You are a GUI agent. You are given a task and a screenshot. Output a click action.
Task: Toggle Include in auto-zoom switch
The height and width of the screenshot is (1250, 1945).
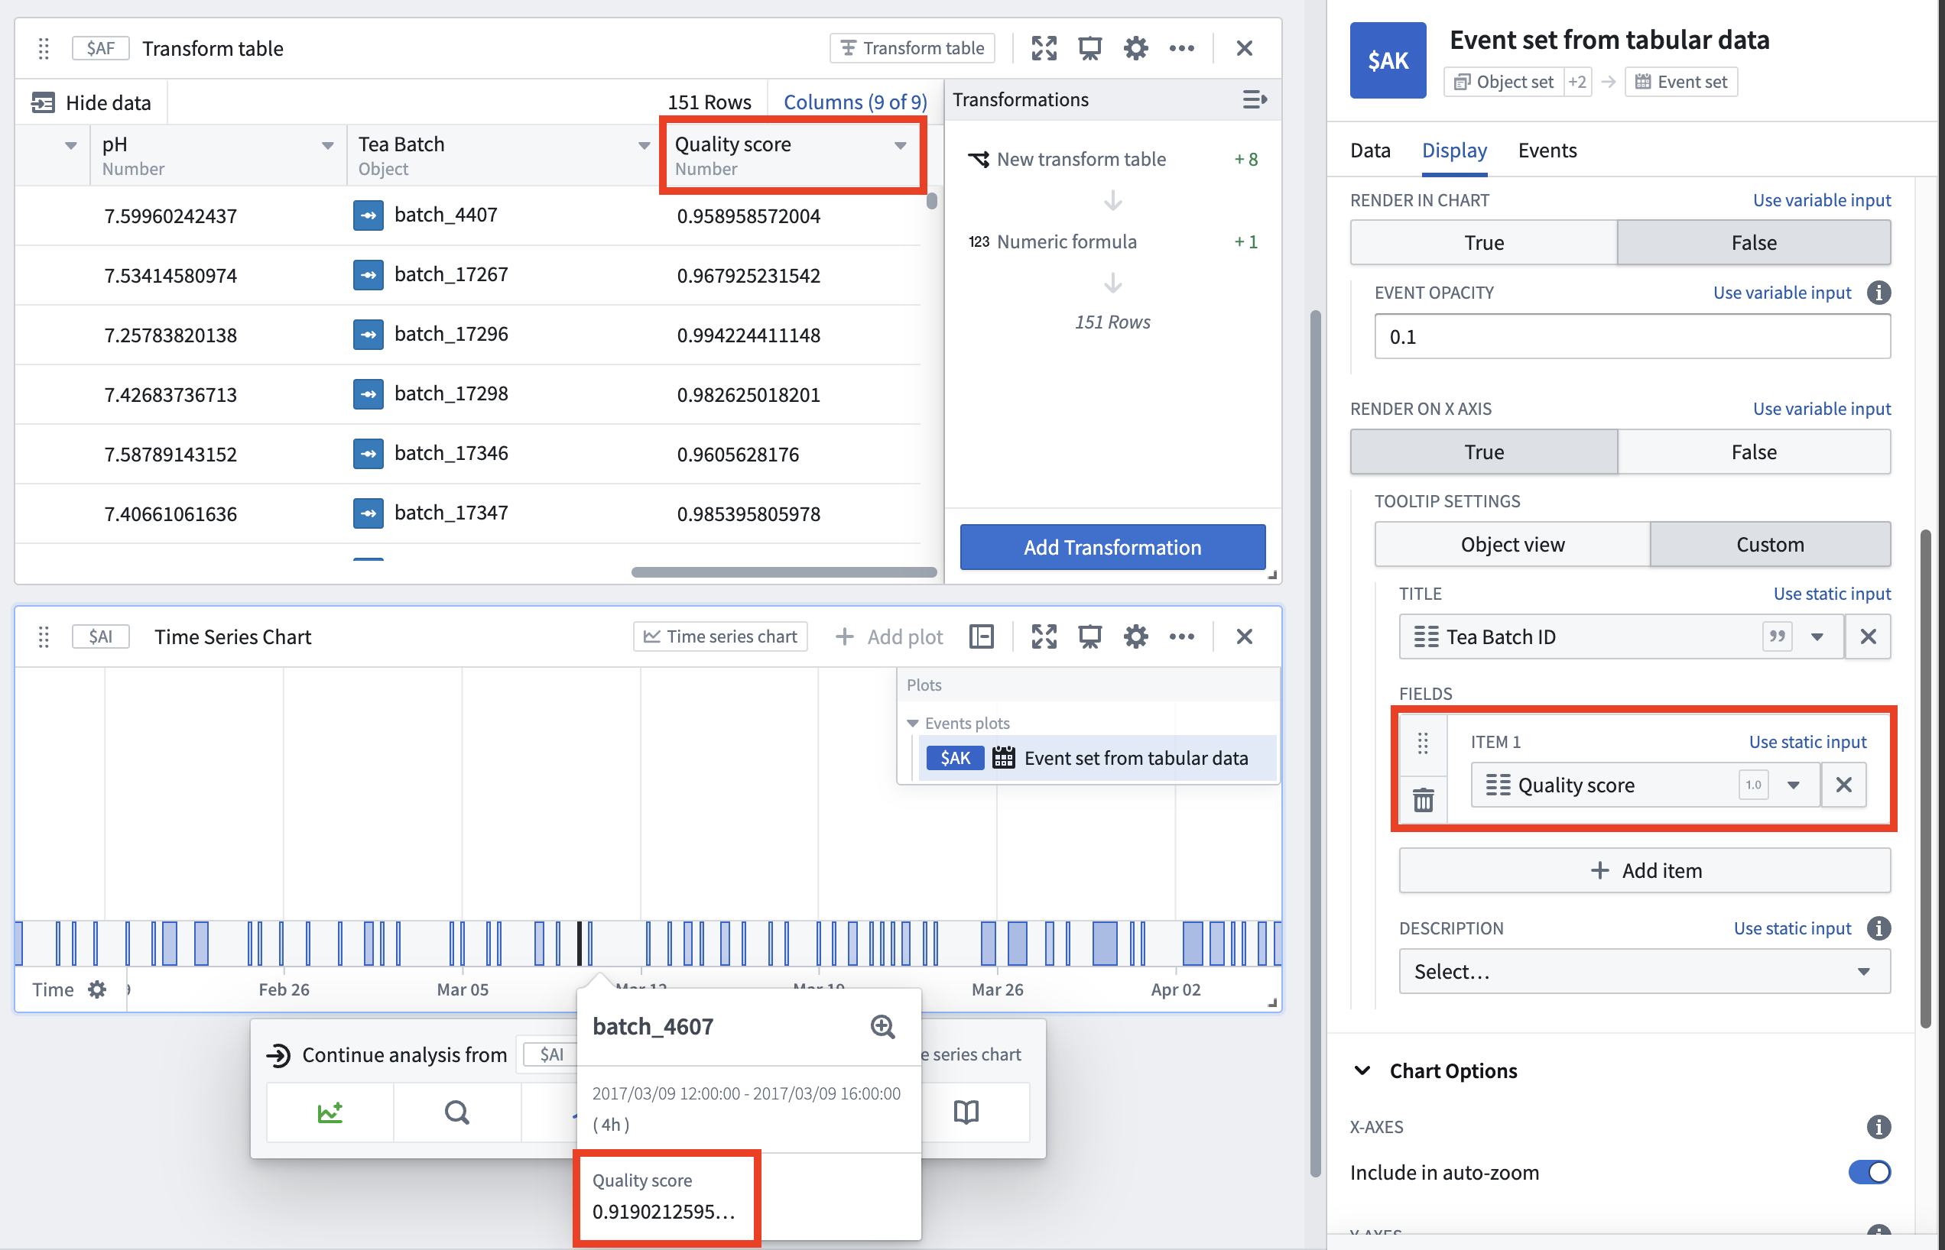point(1869,1172)
